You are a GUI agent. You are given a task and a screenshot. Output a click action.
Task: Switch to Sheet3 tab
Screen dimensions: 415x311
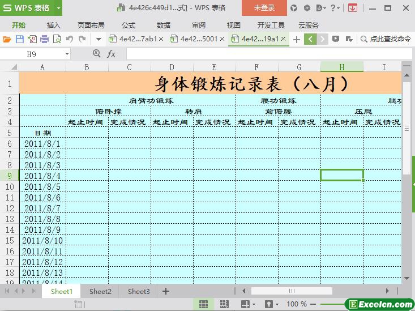click(139, 291)
